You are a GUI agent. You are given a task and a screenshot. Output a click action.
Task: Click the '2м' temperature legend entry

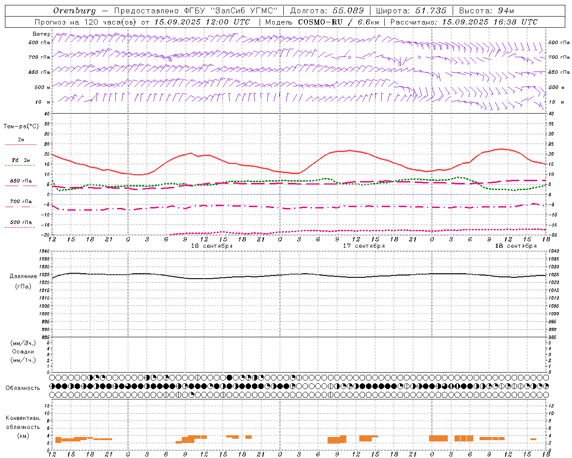click(21, 140)
